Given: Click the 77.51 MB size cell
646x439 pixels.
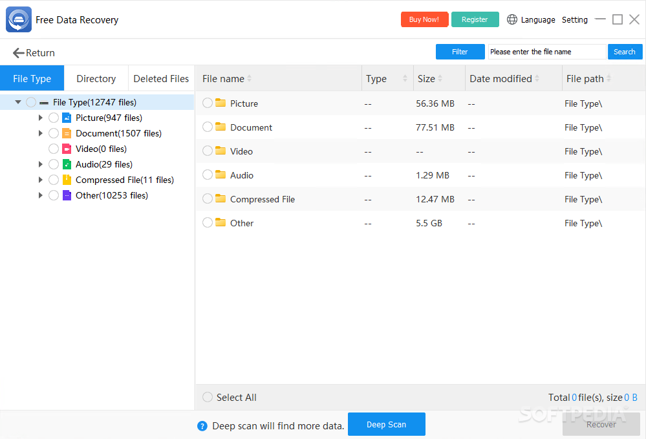Looking at the screenshot, I should pos(435,127).
